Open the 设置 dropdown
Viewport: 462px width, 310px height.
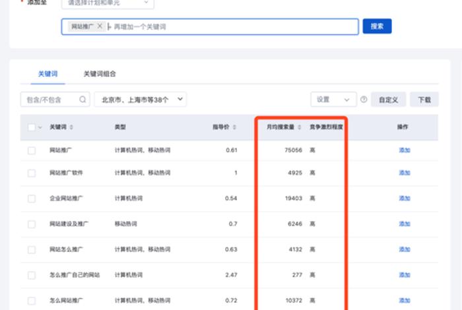coord(333,100)
